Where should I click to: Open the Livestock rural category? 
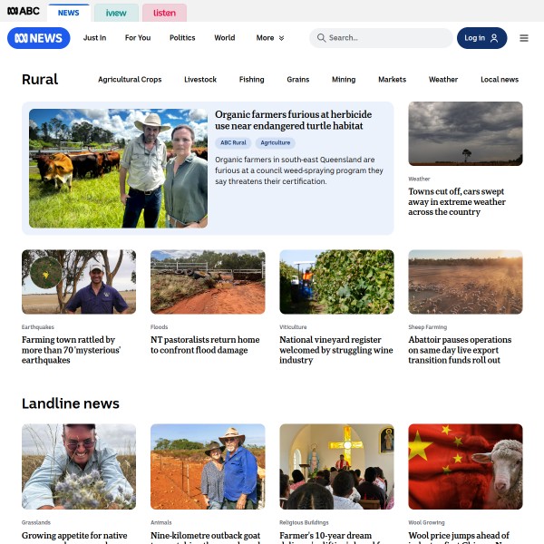(x=200, y=80)
